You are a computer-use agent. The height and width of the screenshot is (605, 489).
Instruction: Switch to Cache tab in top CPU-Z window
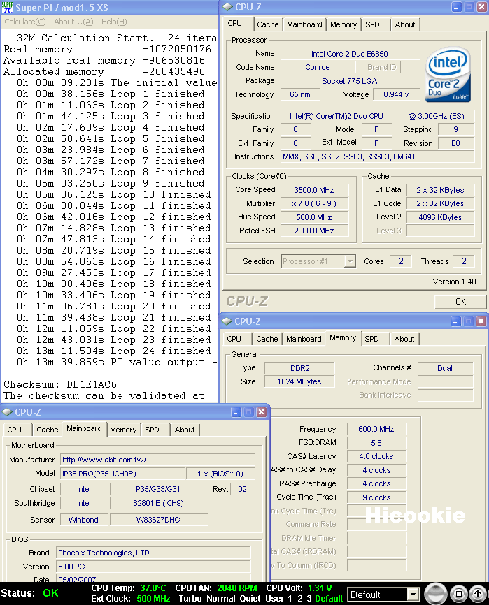pos(267,24)
